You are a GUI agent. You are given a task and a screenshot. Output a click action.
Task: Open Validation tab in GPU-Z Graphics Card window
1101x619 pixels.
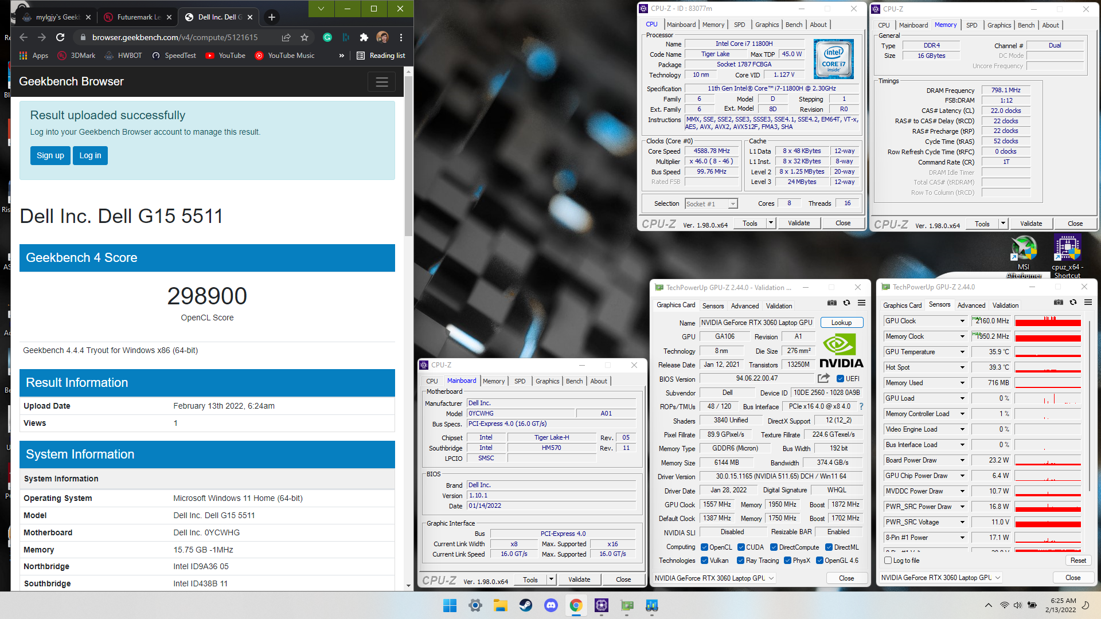(779, 306)
